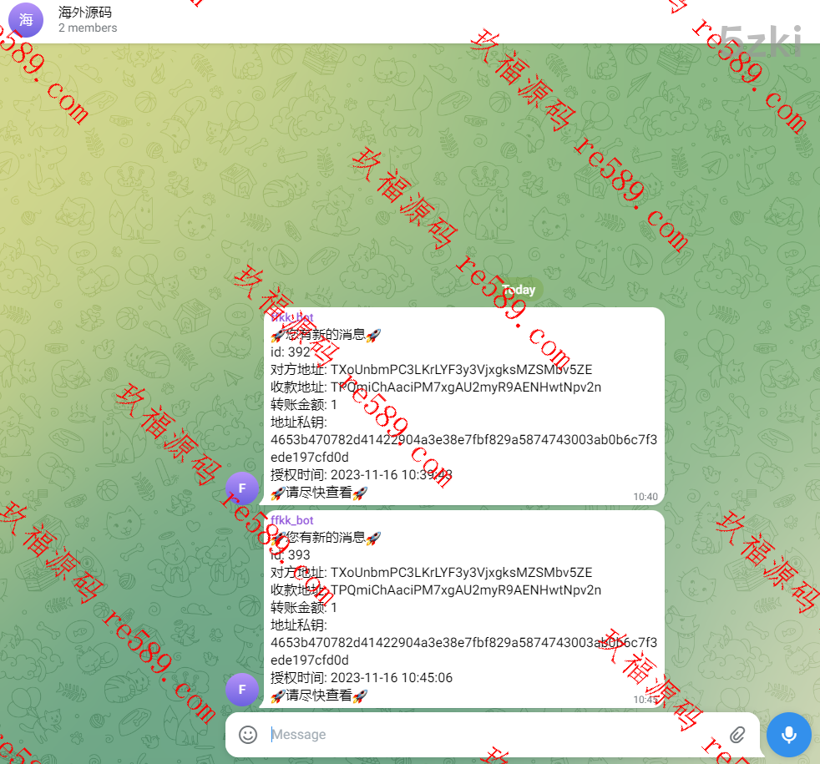Open the emoji picker smiley icon
This screenshot has height=764, width=820.
coord(248,735)
